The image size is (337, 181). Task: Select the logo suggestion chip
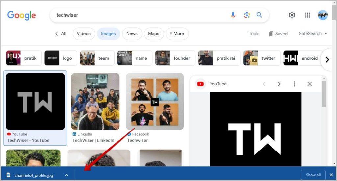[61, 58]
